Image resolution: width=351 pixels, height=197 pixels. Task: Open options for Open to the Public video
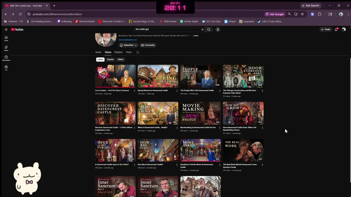click(x=134, y=165)
